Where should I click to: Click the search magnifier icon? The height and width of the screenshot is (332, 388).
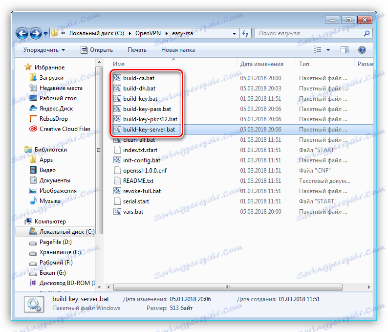(x=366, y=33)
